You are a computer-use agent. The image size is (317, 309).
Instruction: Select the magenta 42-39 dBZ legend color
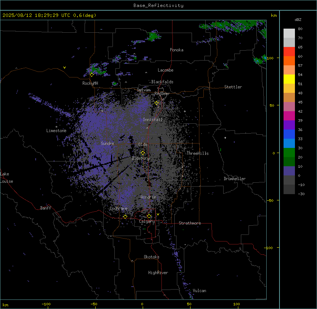(x=289, y=116)
